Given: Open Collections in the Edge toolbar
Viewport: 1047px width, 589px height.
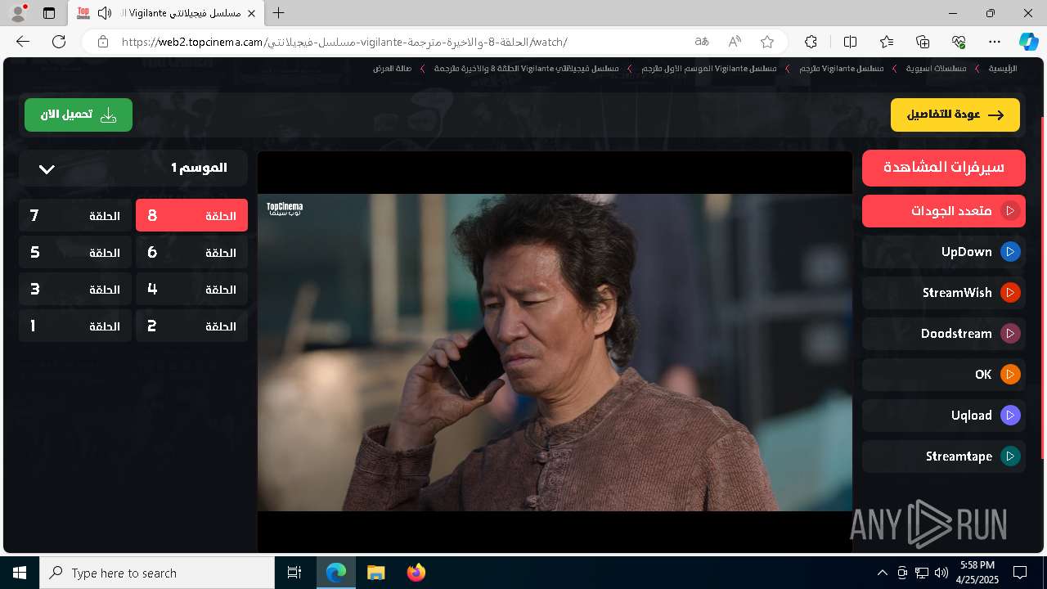Looking at the screenshot, I should tap(923, 42).
